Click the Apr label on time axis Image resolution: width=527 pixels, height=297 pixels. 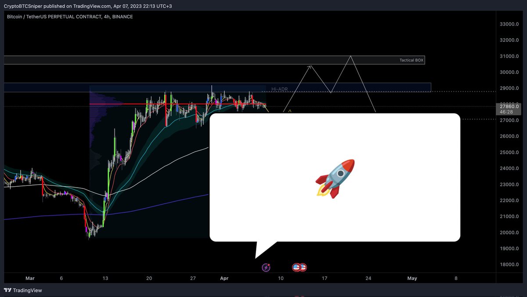point(224,278)
